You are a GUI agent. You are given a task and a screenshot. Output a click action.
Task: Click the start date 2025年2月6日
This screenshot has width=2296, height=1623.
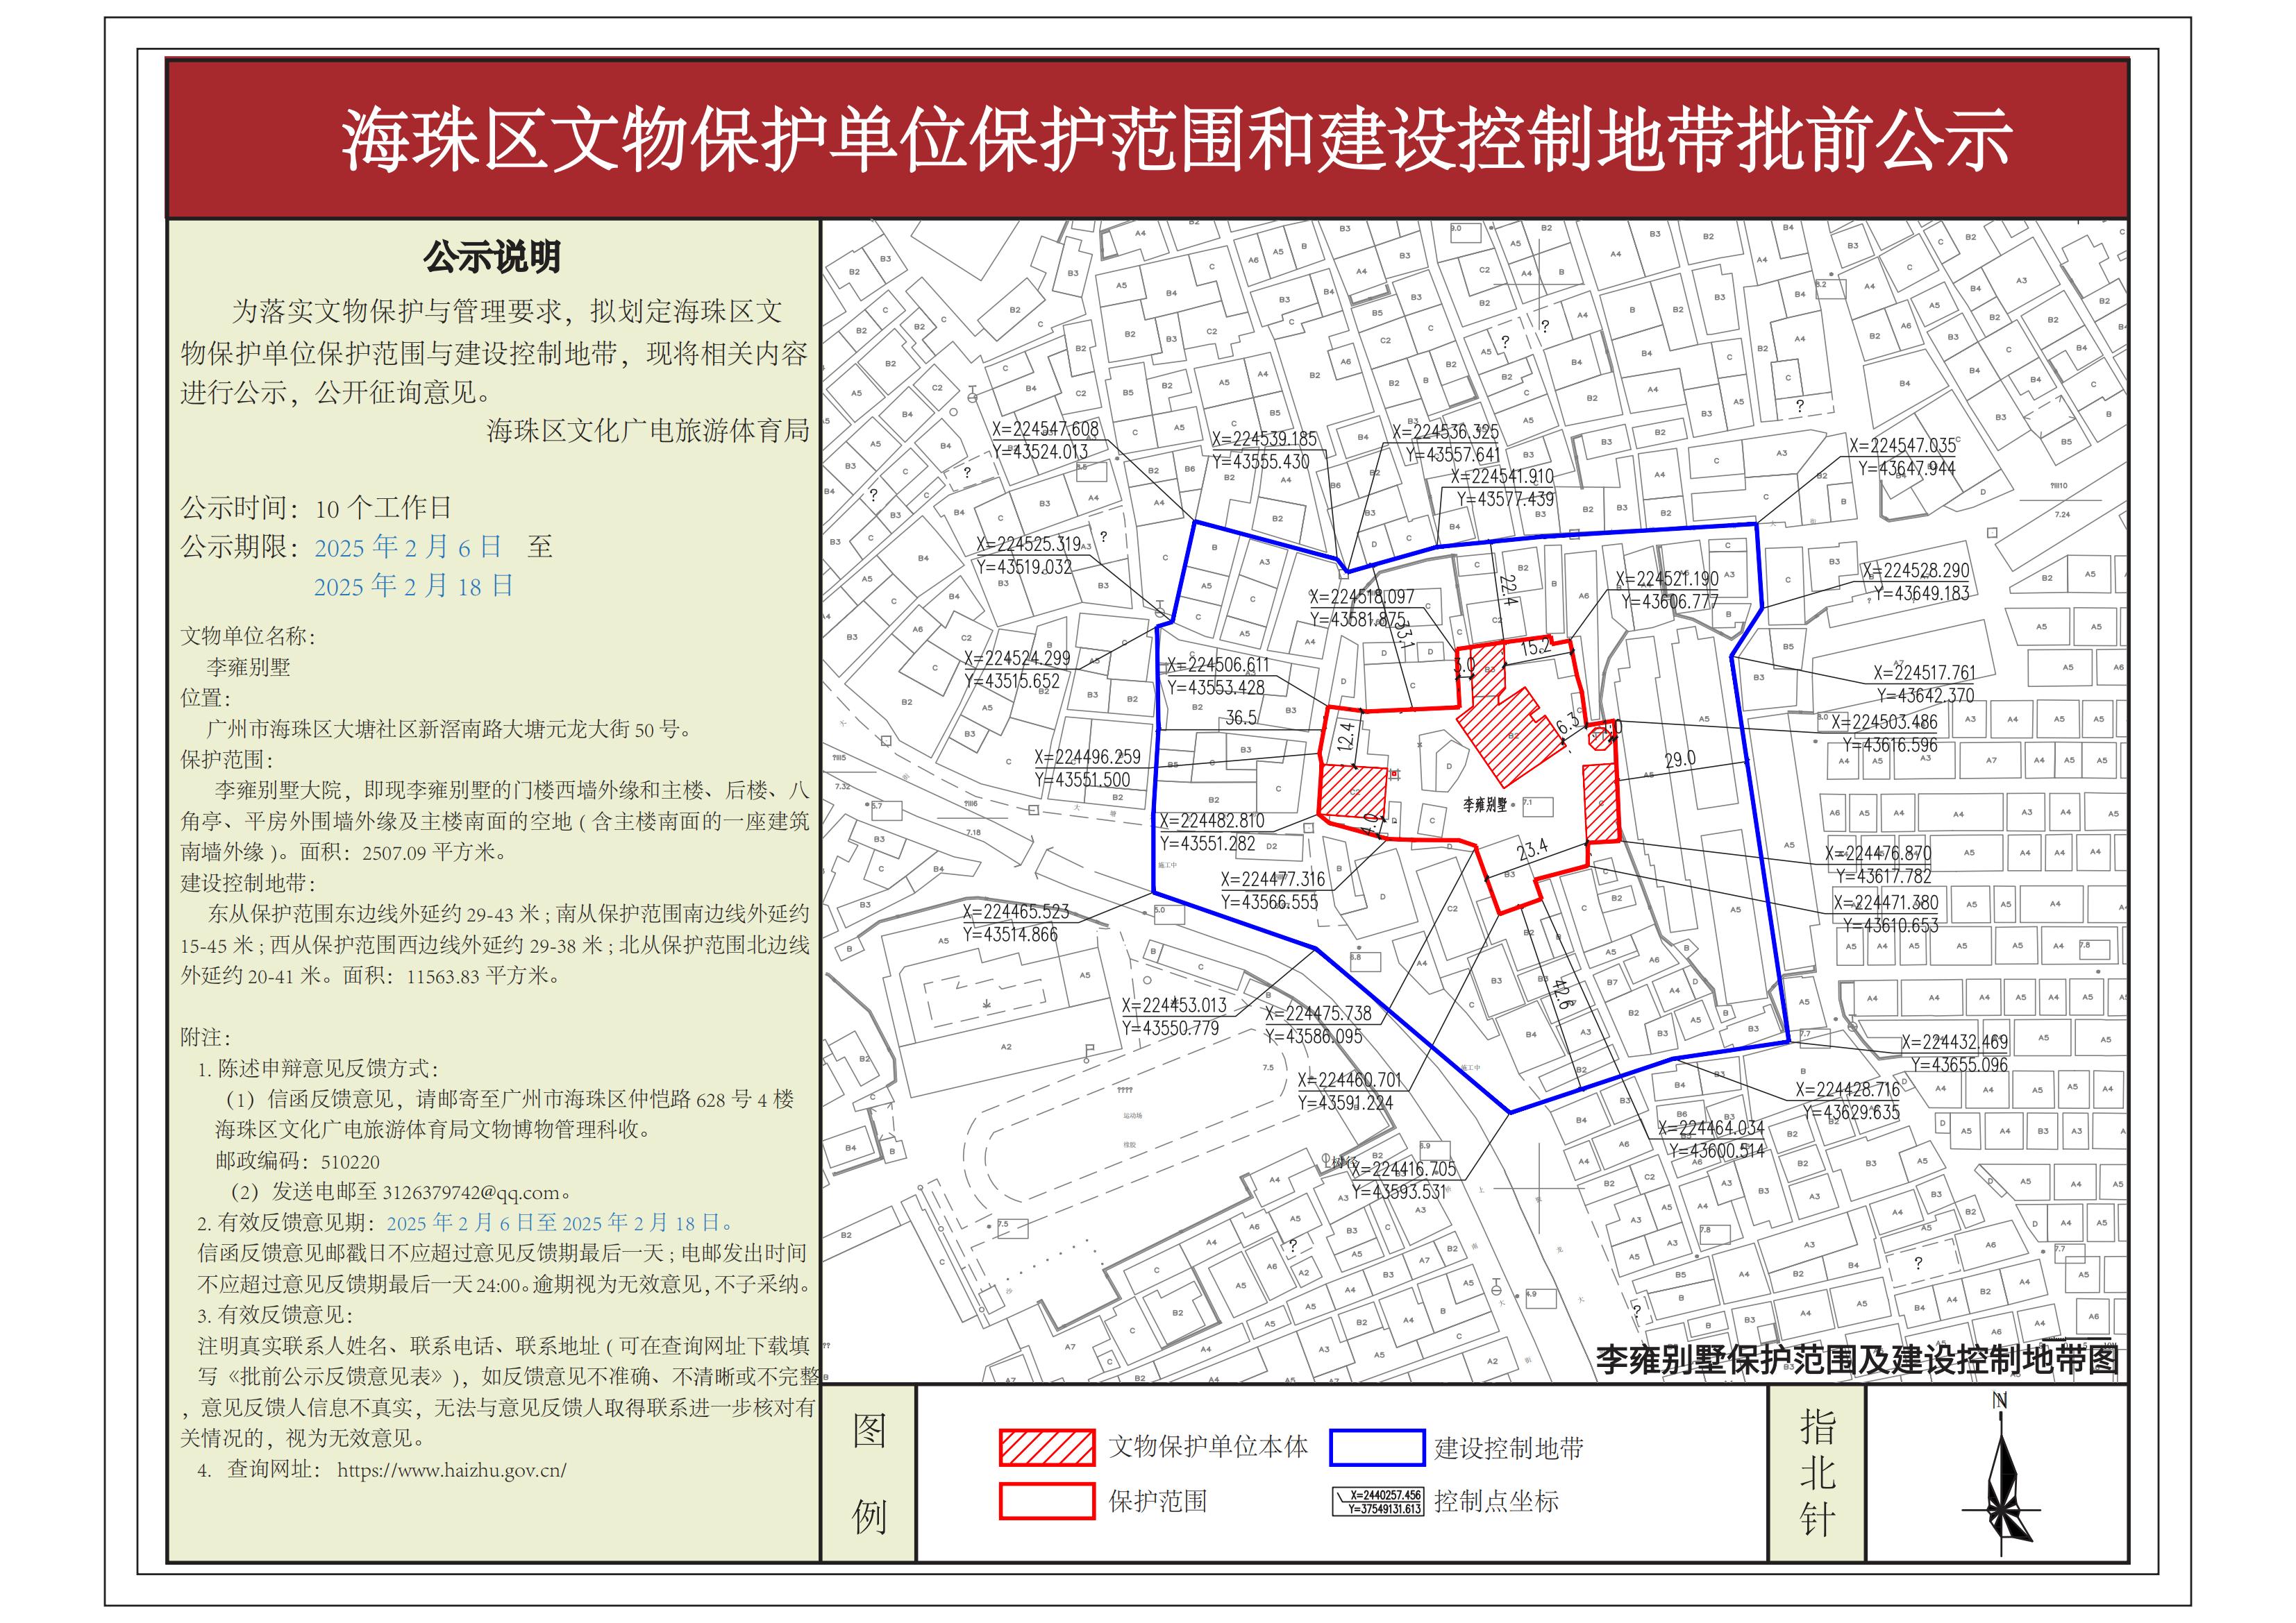(408, 547)
